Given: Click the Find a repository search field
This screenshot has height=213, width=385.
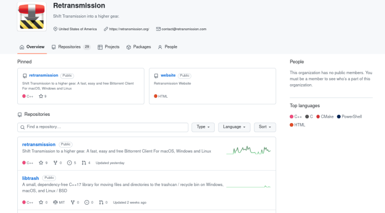Looking at the screenshot, I should 103,127.
